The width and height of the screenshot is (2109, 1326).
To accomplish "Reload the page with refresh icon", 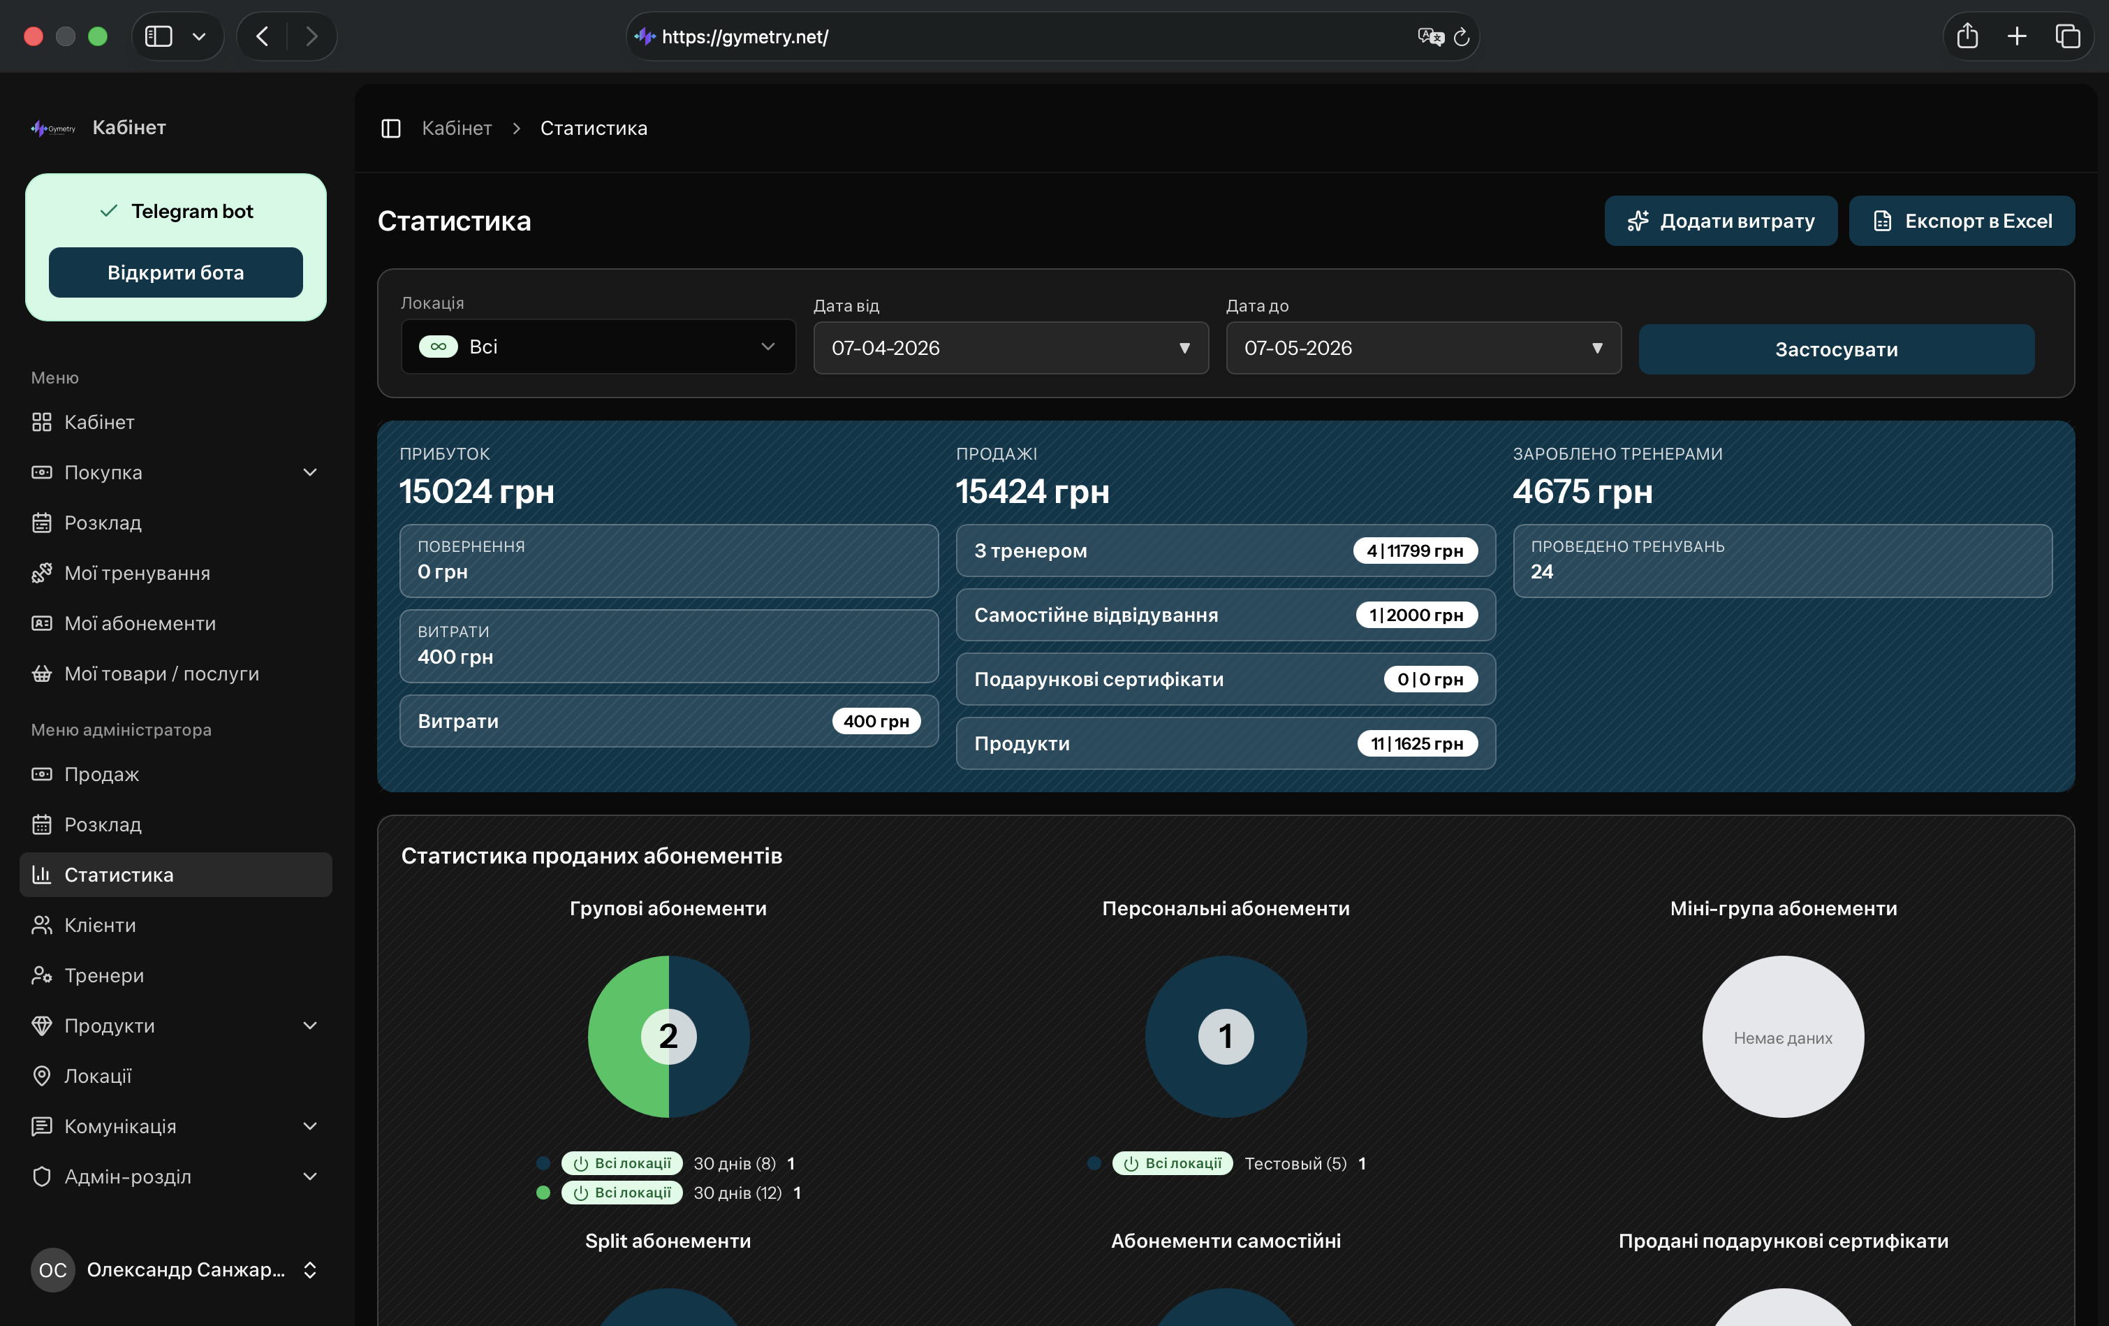I will [x=1461, y=37].
